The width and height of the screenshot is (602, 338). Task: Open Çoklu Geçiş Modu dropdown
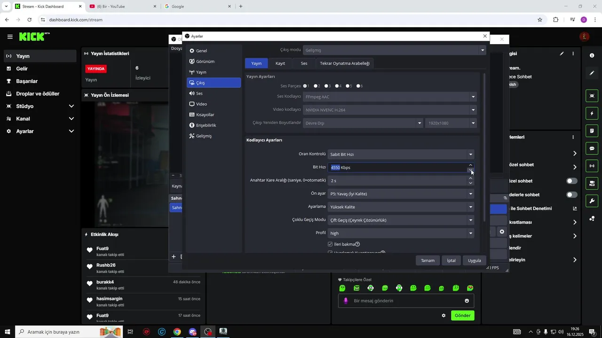pos(401,220)
